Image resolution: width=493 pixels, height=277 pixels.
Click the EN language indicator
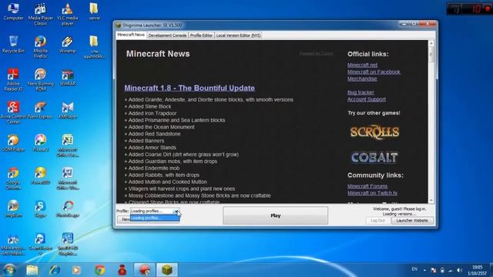click(414, 269)
